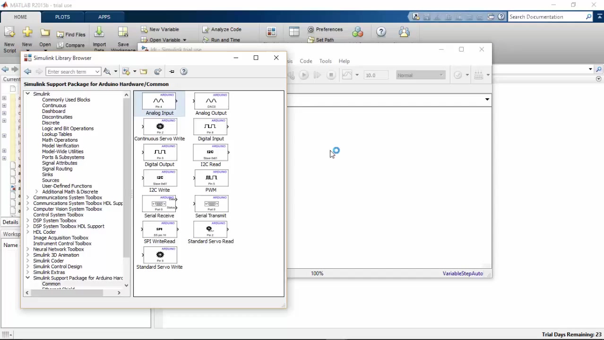Screen dimensions: 604x340
Task: Open Library Browser help via question mark icon
Action: click(183, 71)
